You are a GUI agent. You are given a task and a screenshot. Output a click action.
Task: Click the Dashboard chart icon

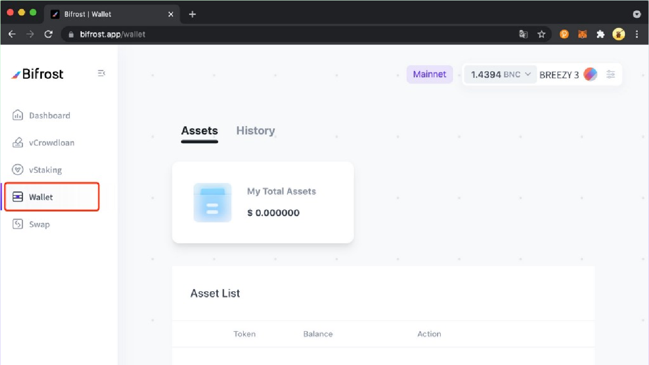(x=18, y=115)
